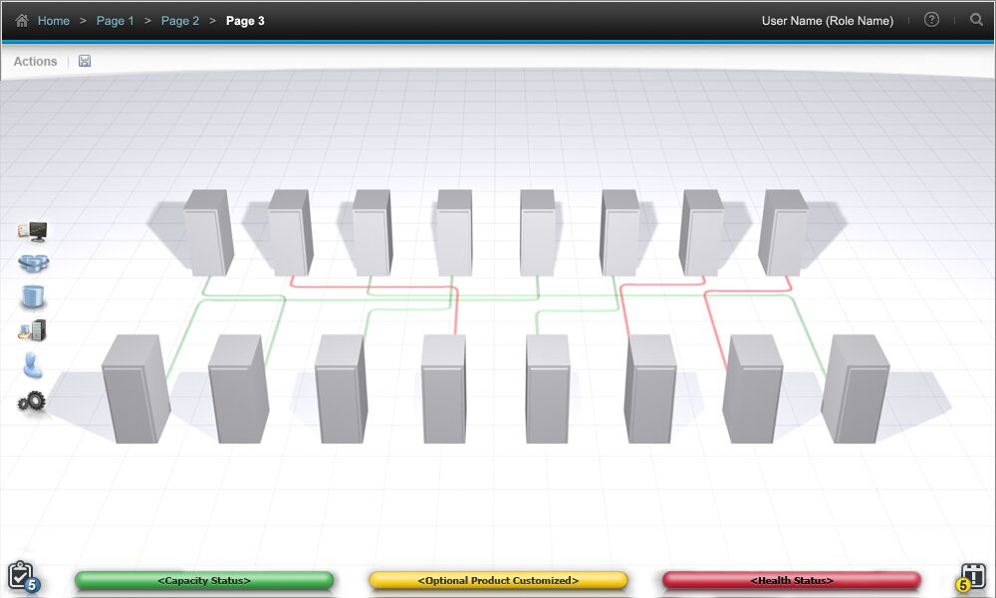The image size is (996, 598).
Task: Click the green Capacity Status bar
Action: [204, 580]
